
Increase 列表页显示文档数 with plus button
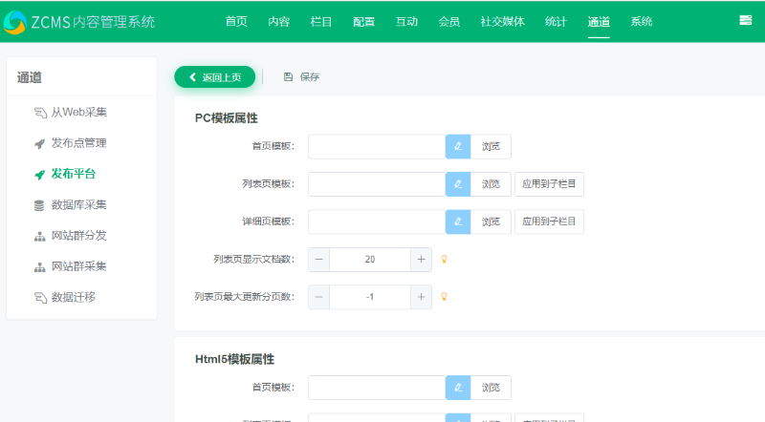coord(421,260)
